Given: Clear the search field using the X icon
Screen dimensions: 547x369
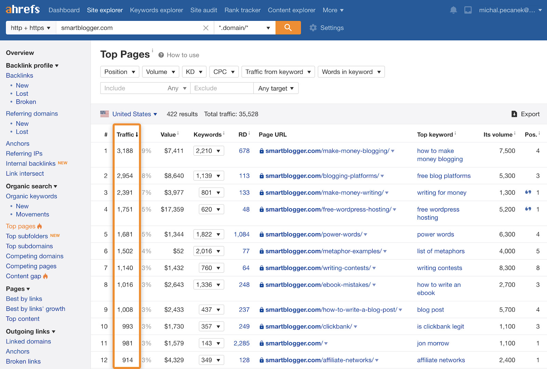Looking at the screenshot, I should [206, 28].
